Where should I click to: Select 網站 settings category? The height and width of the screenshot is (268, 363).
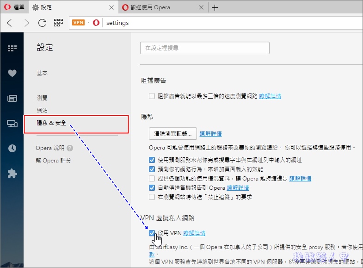[42, 110]
